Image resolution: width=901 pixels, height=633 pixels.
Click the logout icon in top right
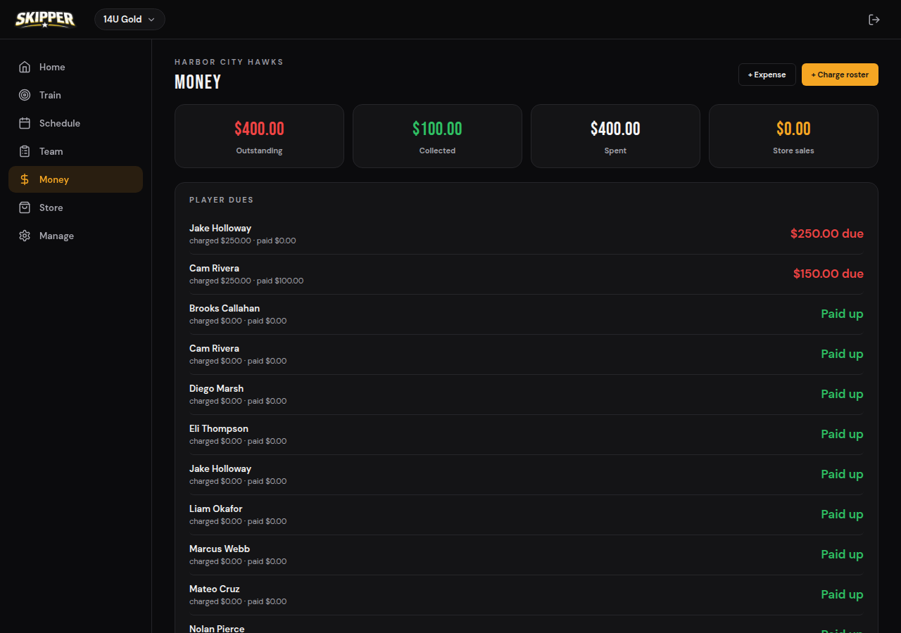pos(874,20)
